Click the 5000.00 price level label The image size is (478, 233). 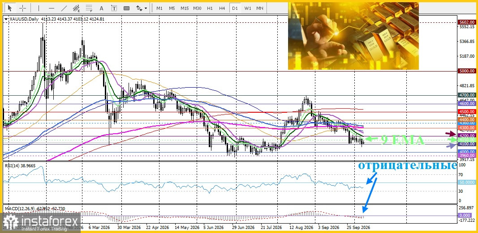pyautogui.click(x=467, y=71)
